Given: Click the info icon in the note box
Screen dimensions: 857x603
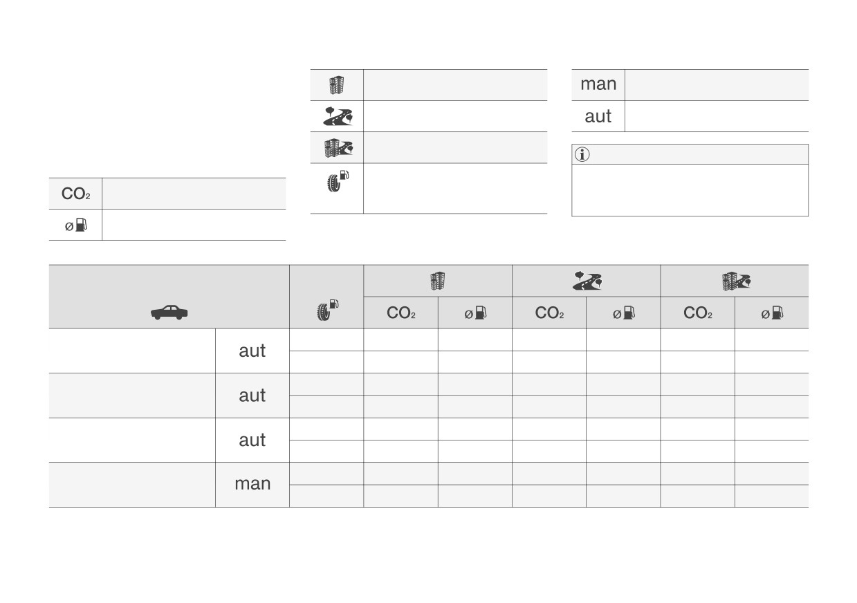Looking at the screenshot, I should pos(582,155).
